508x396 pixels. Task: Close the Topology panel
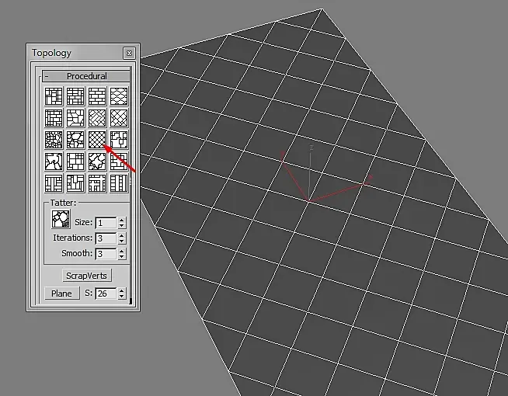(x=129, y=53)
